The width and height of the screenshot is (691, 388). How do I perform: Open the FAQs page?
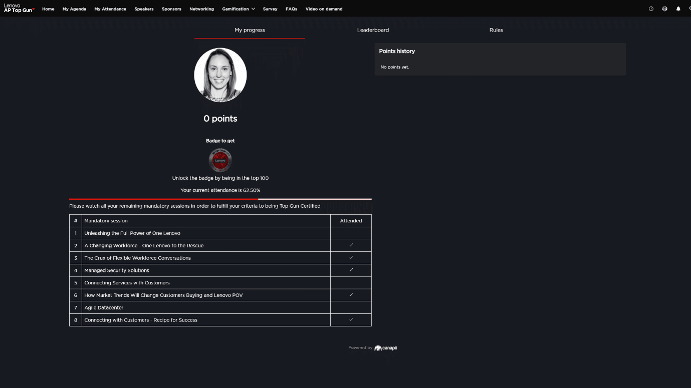point(291,9)
